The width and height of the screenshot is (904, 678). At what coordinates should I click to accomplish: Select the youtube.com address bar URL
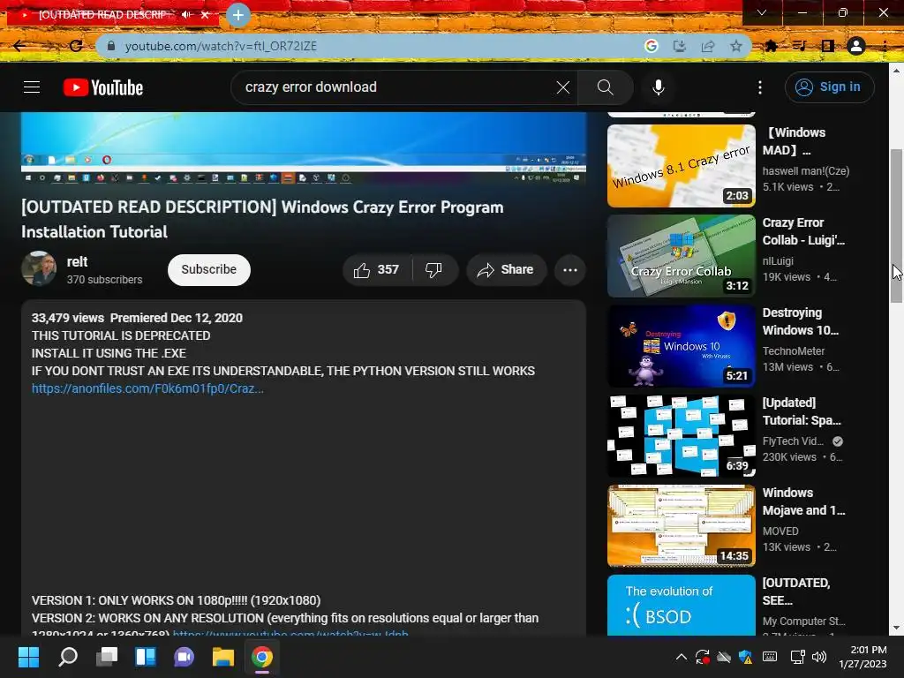click(221, 46)
